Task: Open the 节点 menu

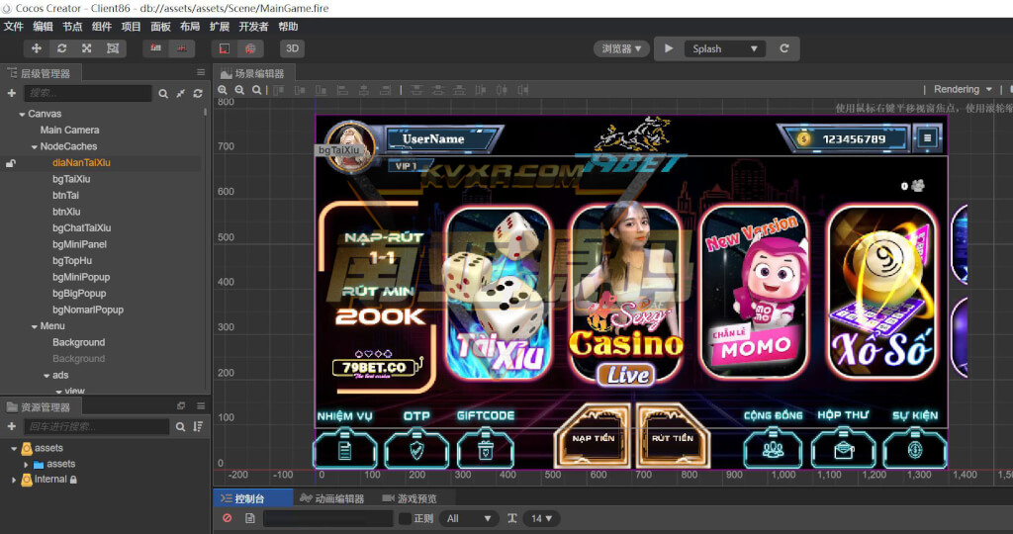Action: coord(72,27)
